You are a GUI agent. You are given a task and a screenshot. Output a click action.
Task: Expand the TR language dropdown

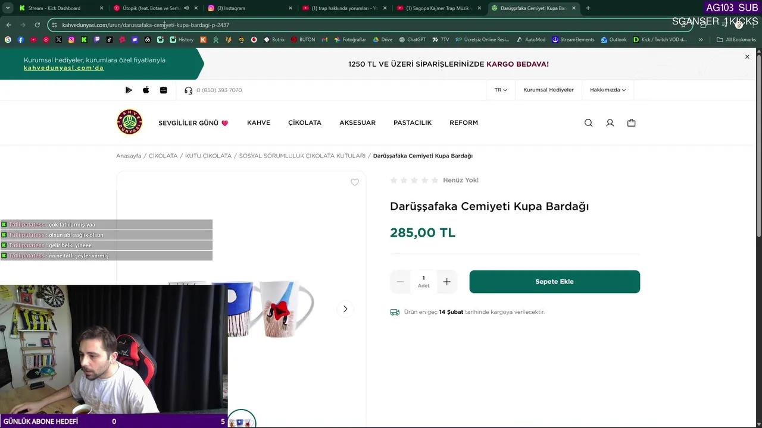(x=501, y=90)
